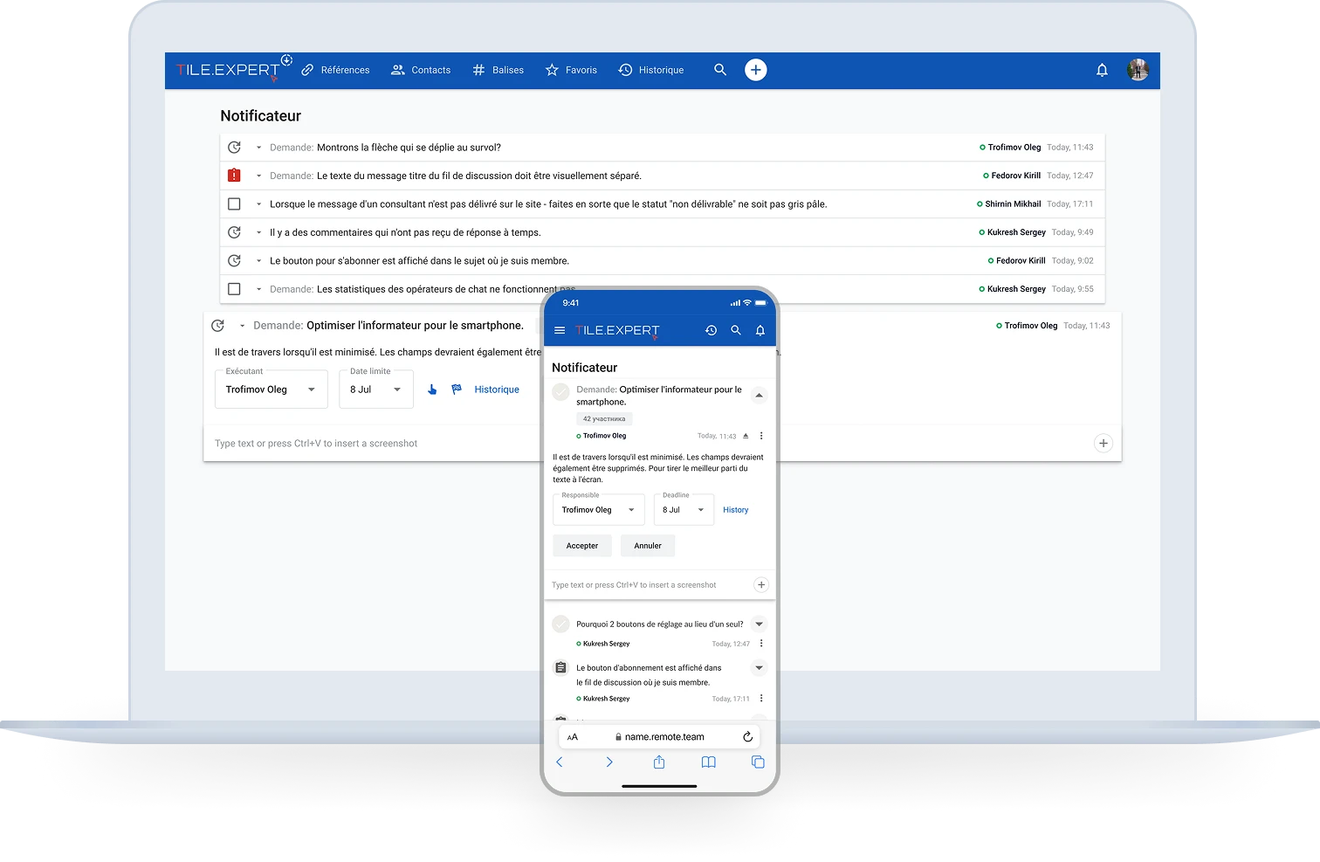Open the history clock icon in the phone header

coord(712,330)
